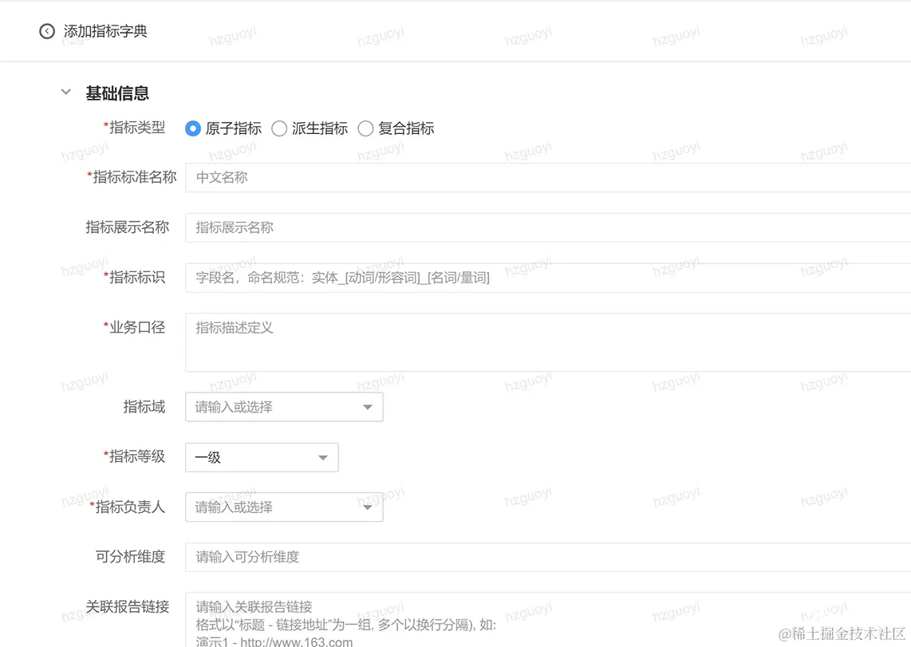
Task: Select the 派生指标 radio option
Action: click(x=279, y=128)
